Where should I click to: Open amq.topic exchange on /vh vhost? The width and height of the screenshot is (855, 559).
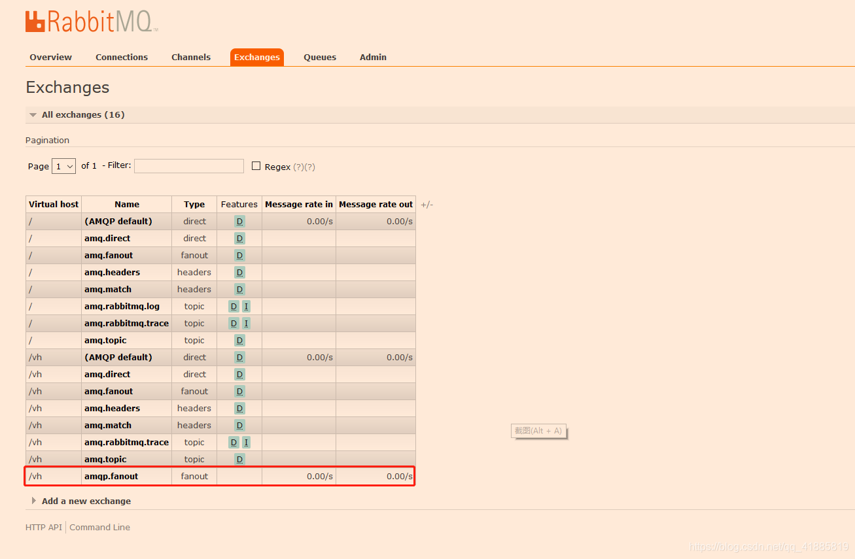(105, 460)
